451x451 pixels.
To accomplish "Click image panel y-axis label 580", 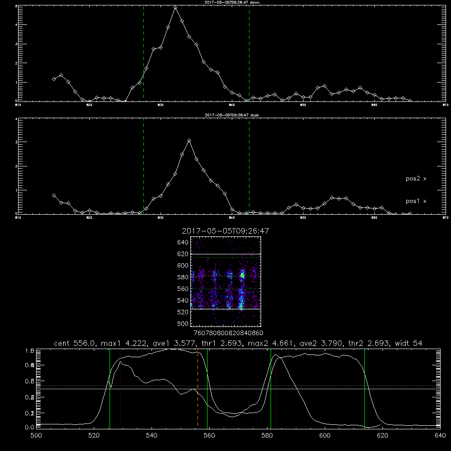I will [x=183, y=277].
